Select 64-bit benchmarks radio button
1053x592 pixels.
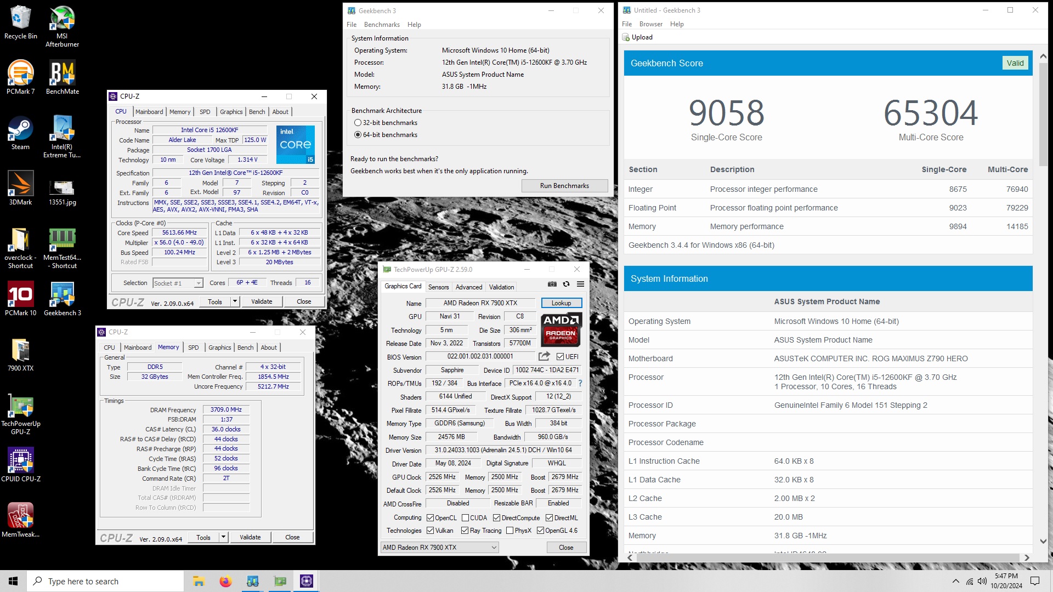click(358, 135)
